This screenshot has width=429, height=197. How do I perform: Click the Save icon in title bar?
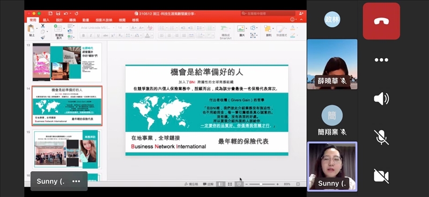58,13
